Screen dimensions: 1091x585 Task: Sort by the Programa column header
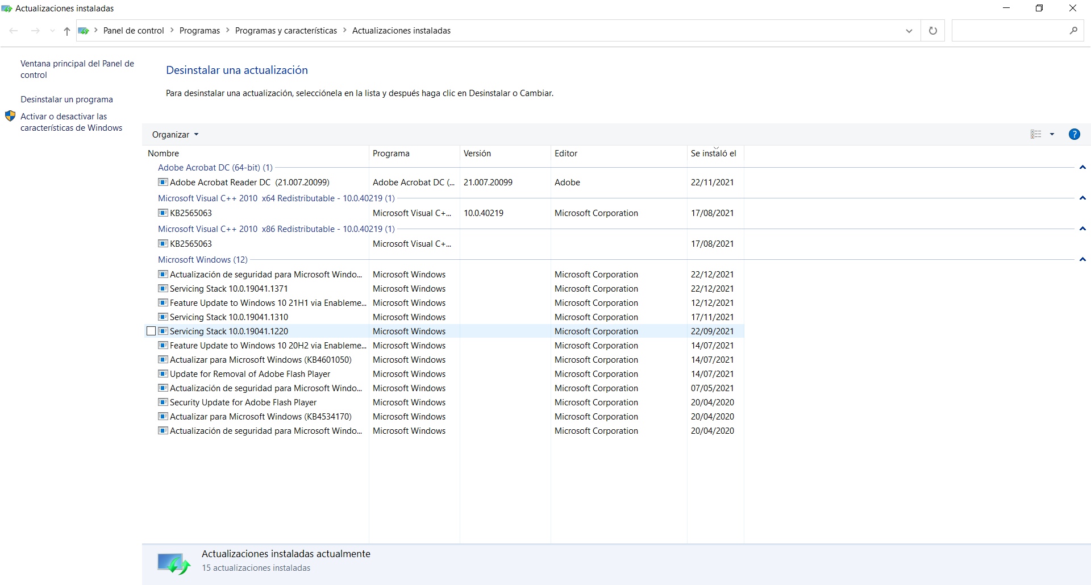click(414, 153)
